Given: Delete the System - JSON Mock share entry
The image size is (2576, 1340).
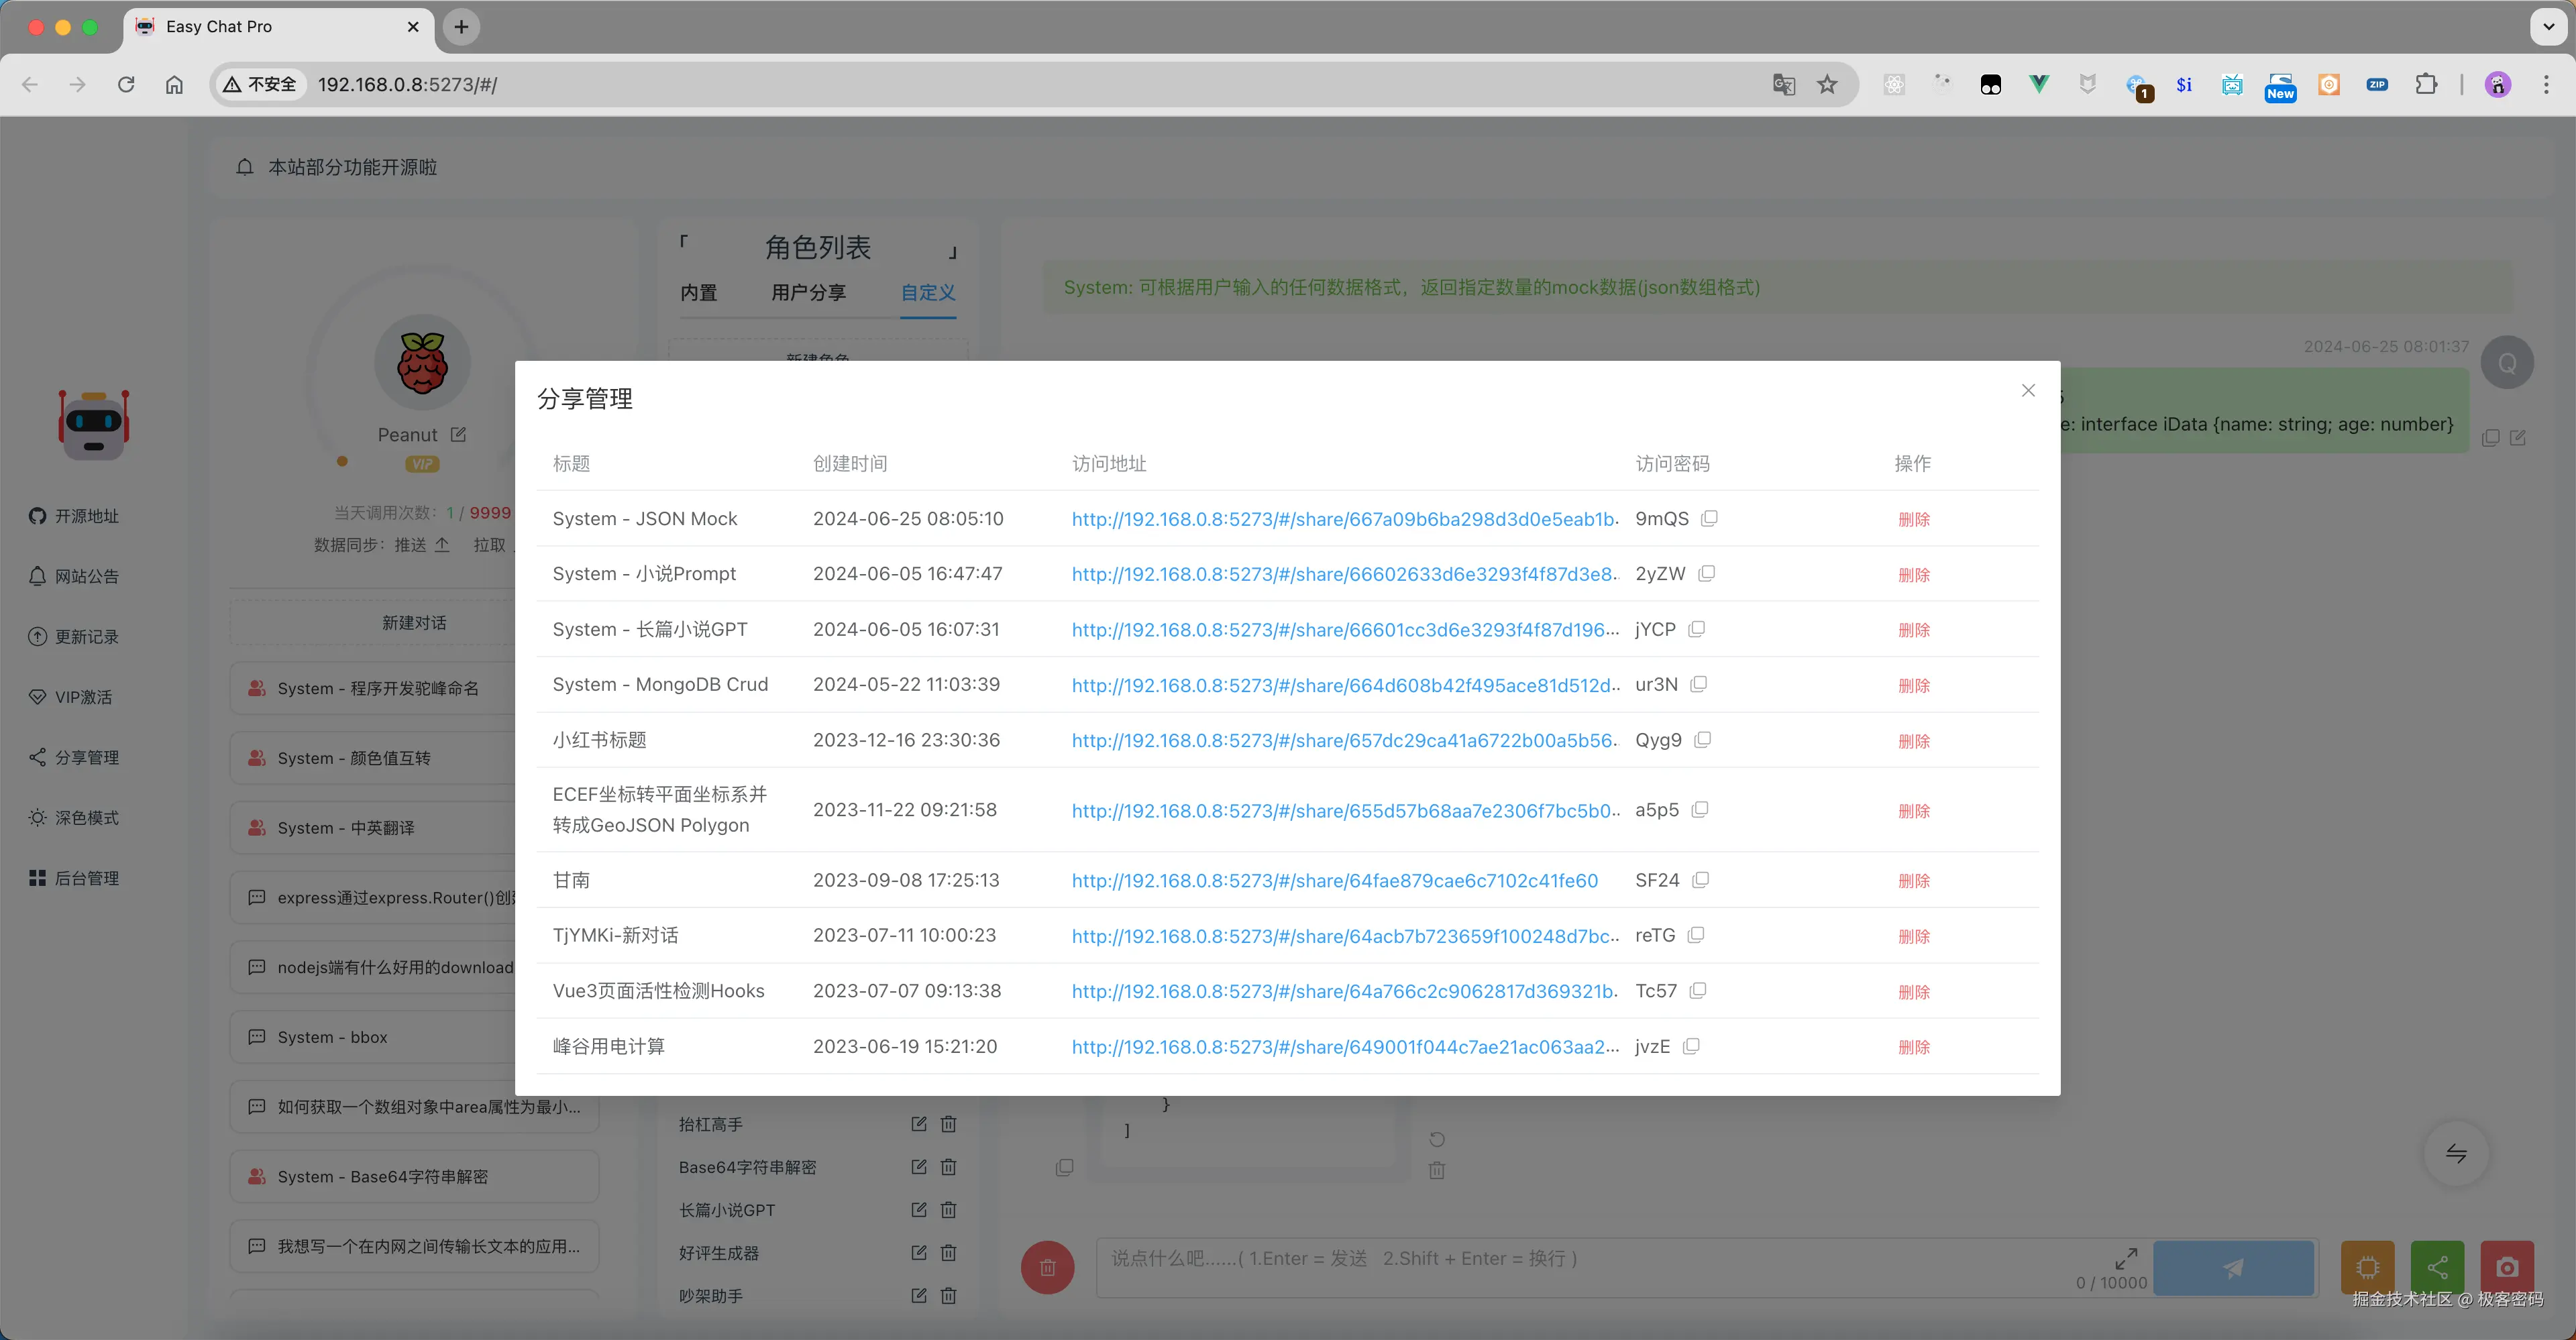Looking at the screenshot, I should click(1913, 519).
